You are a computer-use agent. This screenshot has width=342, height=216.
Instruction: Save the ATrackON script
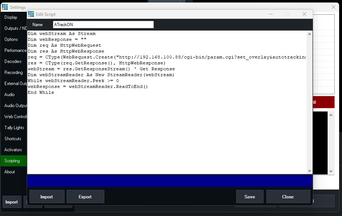[249, 196]
